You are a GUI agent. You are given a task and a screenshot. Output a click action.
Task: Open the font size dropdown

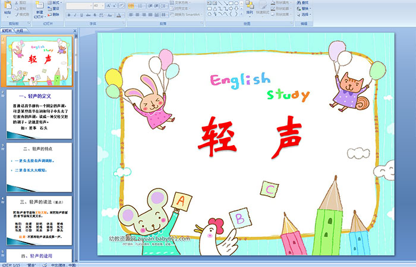pos(102,5)
